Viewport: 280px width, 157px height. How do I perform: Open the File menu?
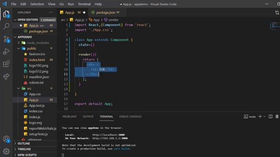(14, 4)
